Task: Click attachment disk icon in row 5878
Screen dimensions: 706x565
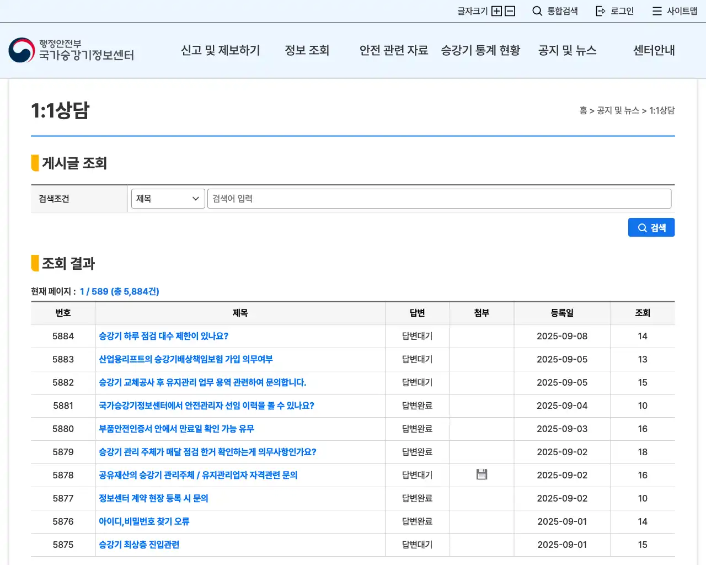Action: tap(482, 474)
